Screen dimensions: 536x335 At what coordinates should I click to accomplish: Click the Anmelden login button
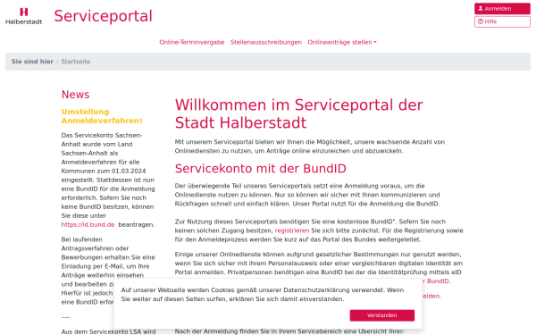click(x=502, y=9)
